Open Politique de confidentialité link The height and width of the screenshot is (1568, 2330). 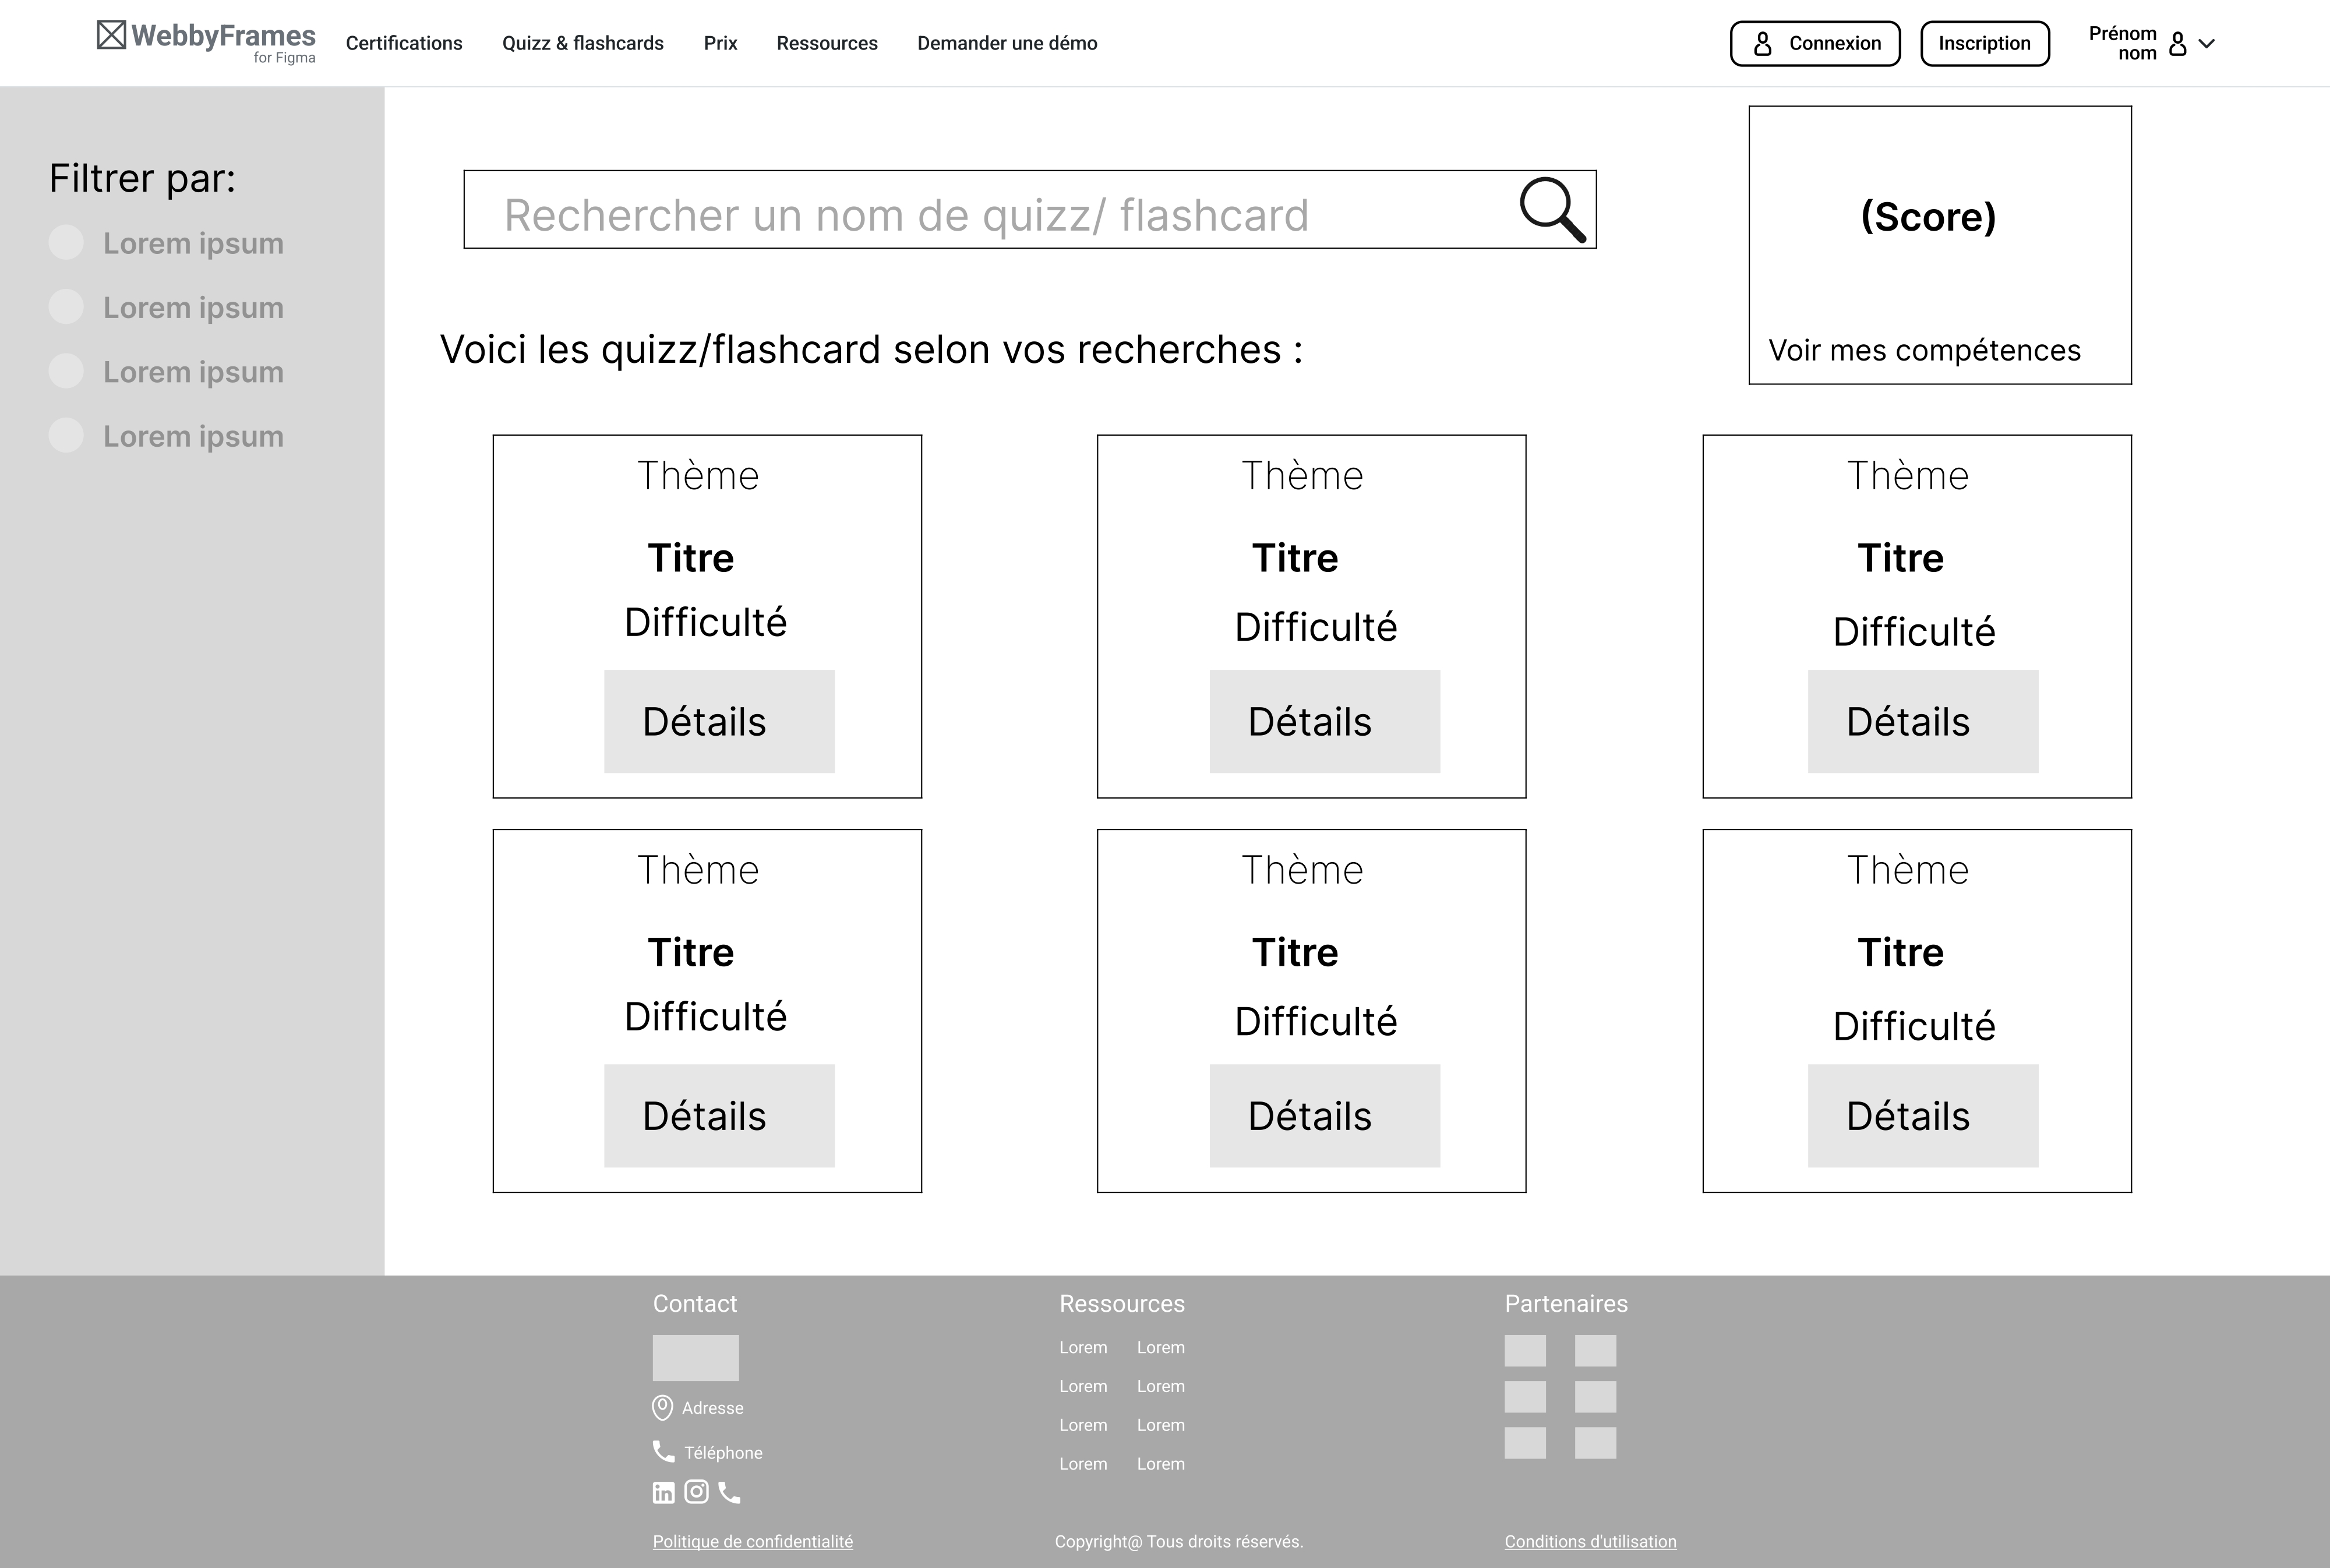point(753,1541)
